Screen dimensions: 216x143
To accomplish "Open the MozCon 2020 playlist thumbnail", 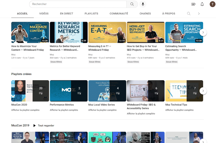I will tap(30, 91).
